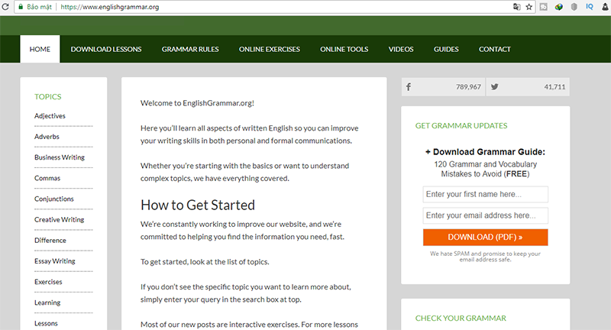Click the Welcome to EnglishGrammar.org! text
The width and height of the screenshot is (611, 330).
[x=197, y=103]
